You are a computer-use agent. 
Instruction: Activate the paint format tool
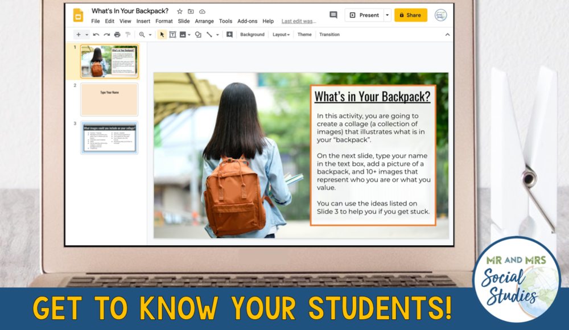pos(127,35)
